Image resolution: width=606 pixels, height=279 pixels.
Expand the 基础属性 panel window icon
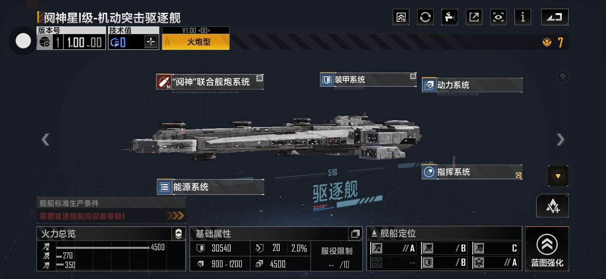point(355,234)
